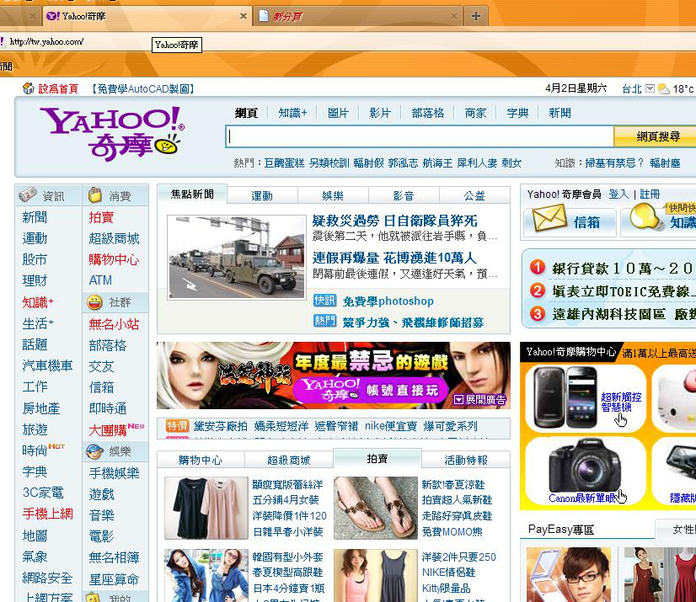The width and height of the screenshot is (696, 602).
Task: Switch to the 影音 news tab
Action: pos(404,195)
